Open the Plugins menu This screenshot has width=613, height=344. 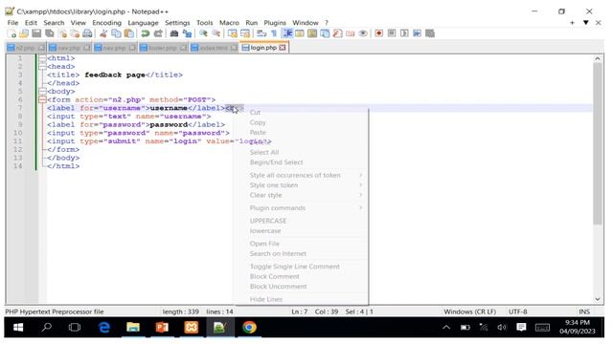point(275,23)
